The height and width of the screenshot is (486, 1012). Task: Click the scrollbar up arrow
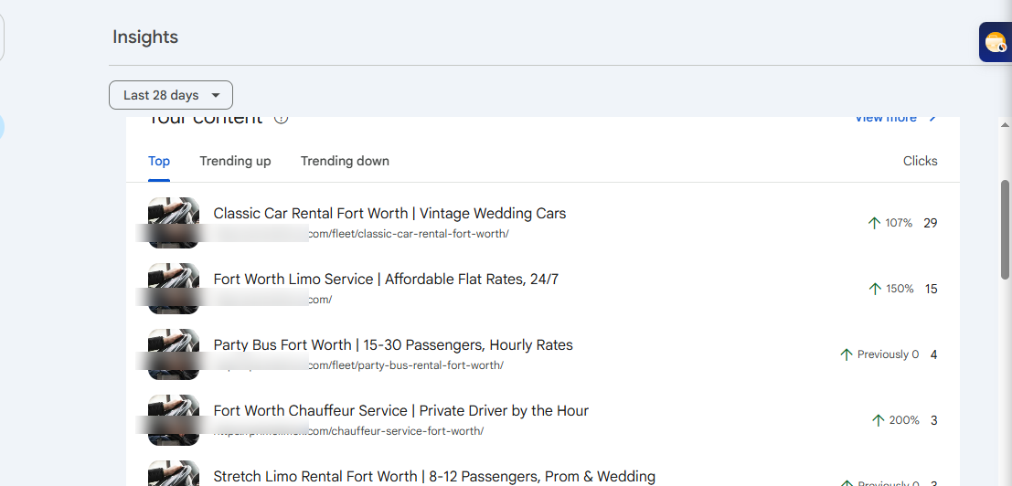click(x=1007, y=123)
